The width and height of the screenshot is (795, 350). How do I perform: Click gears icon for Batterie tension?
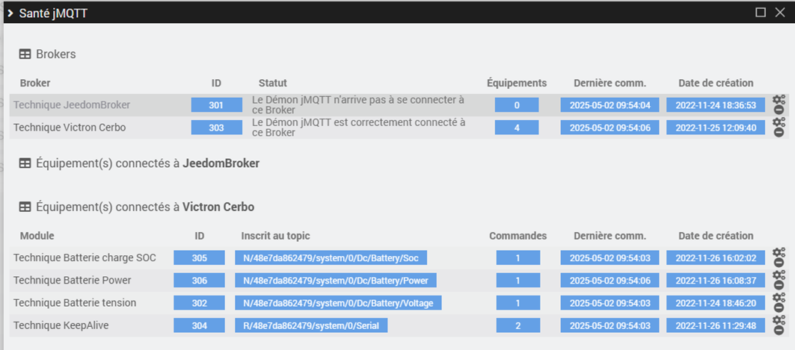tap(779, 303)
